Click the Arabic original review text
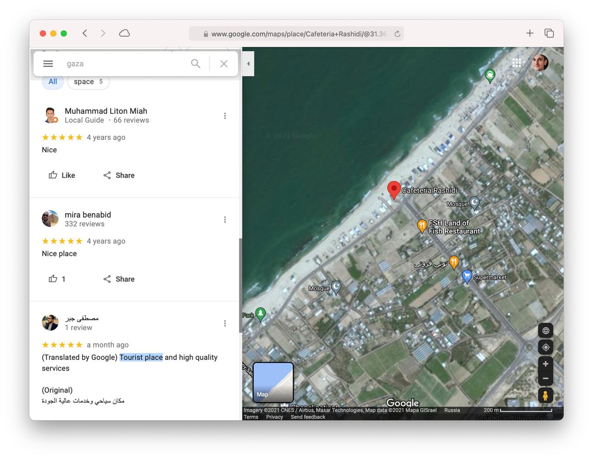Viewport: 593px width, 459px height. coord(83,401)
